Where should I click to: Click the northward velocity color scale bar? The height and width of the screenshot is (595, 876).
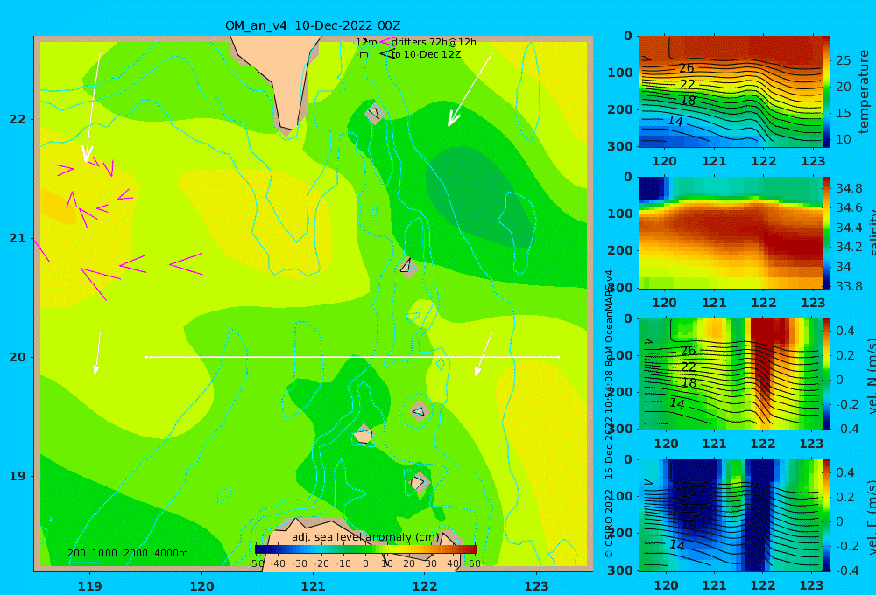826,374
